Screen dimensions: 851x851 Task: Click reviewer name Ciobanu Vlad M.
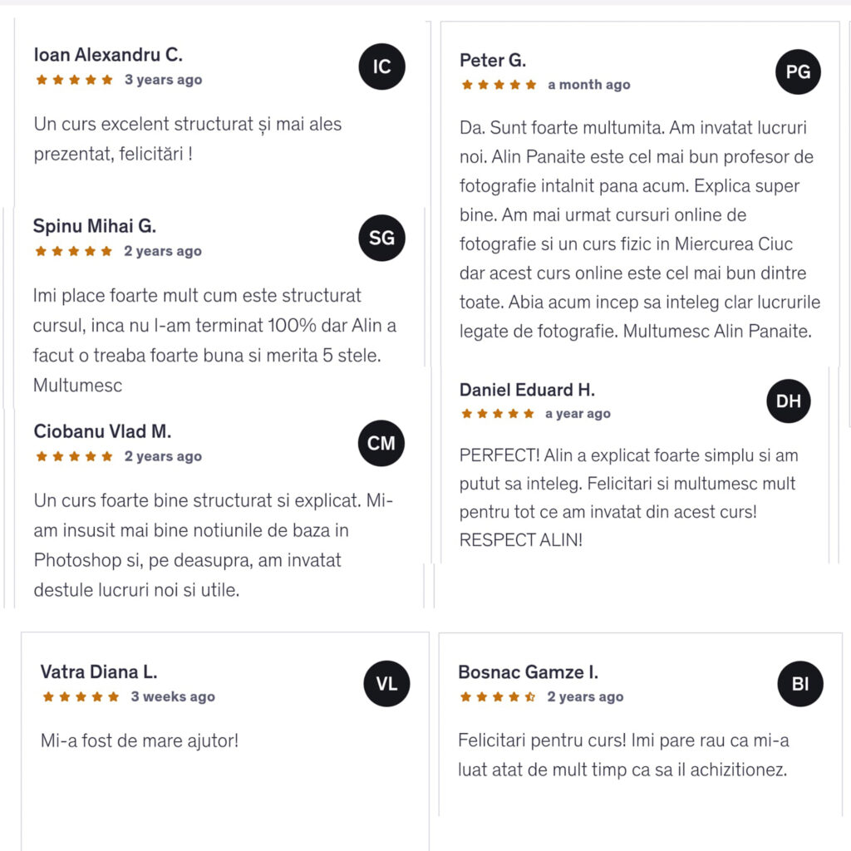pos(102,431)
